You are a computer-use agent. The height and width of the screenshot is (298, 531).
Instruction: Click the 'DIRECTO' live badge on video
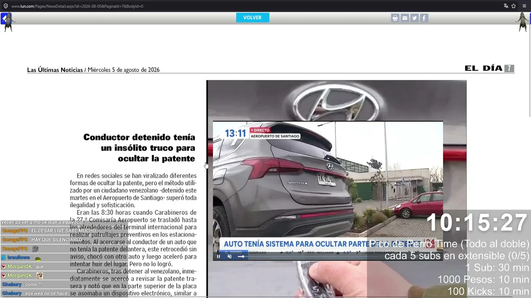(x=260, y=130)
